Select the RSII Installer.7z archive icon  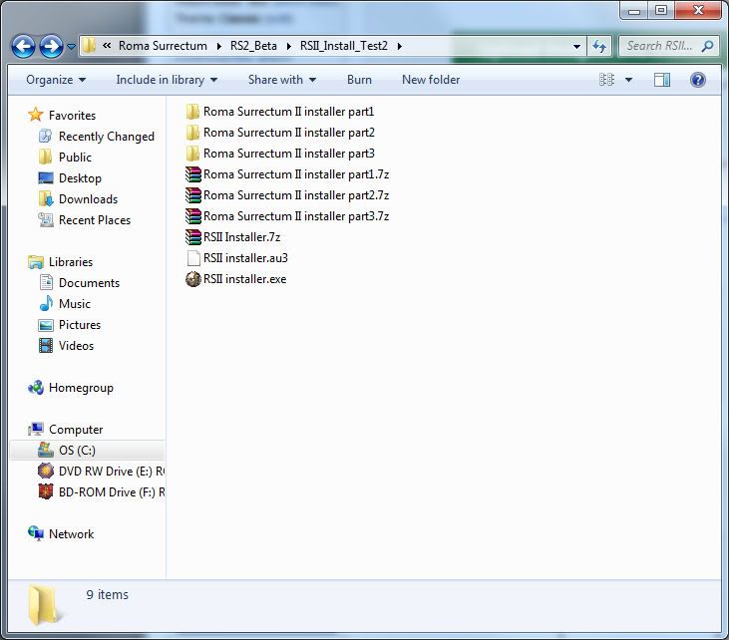193,237
